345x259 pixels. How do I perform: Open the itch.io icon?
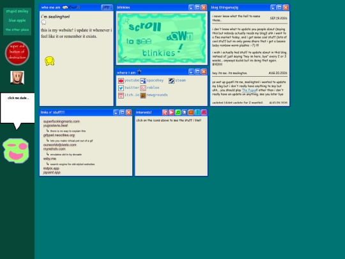121,95
